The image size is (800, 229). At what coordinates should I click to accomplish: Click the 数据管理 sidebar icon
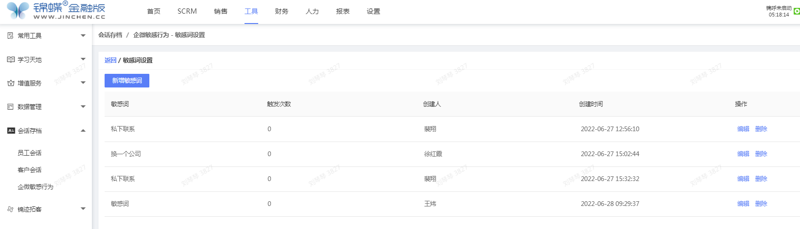tap(10, 107)
